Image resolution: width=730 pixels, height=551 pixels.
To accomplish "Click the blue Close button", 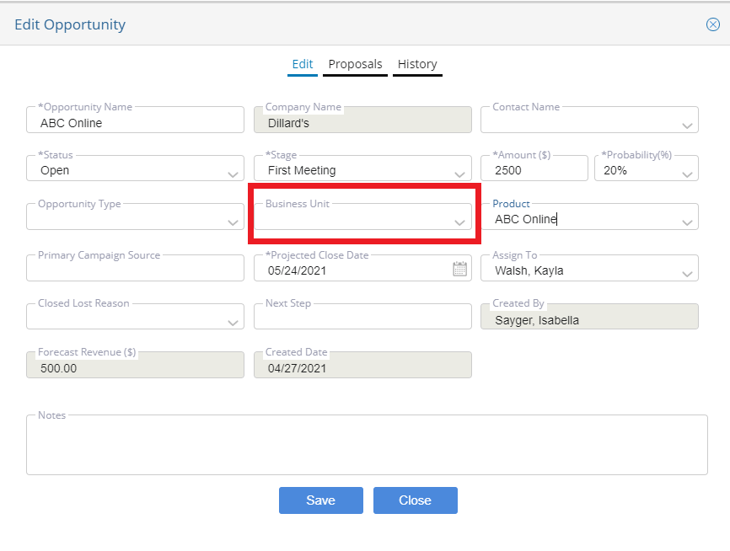I will 416,500.
